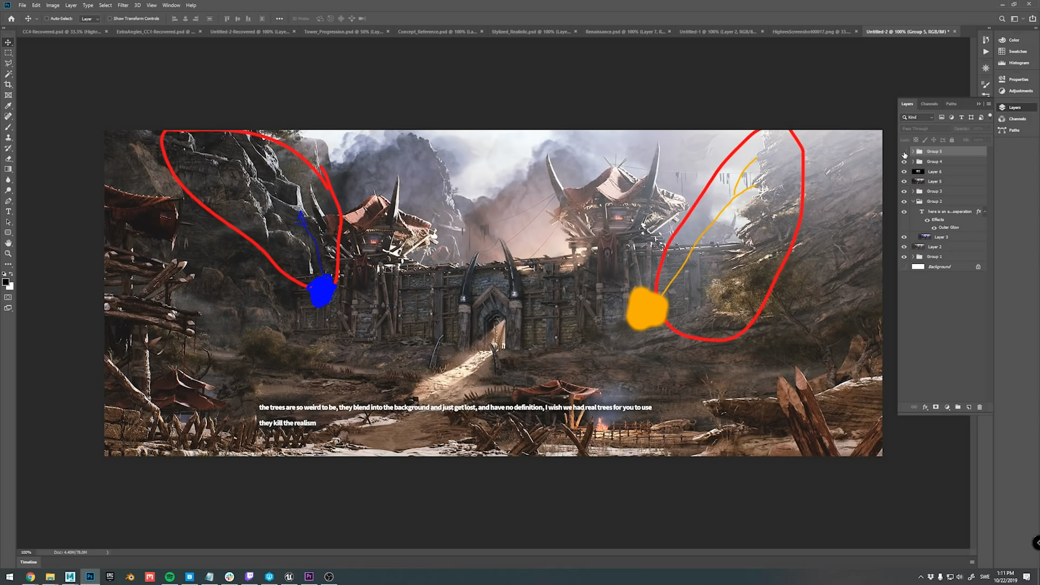Create a new layer
This screenshot has height=585, width=1040.
[968, 407]
